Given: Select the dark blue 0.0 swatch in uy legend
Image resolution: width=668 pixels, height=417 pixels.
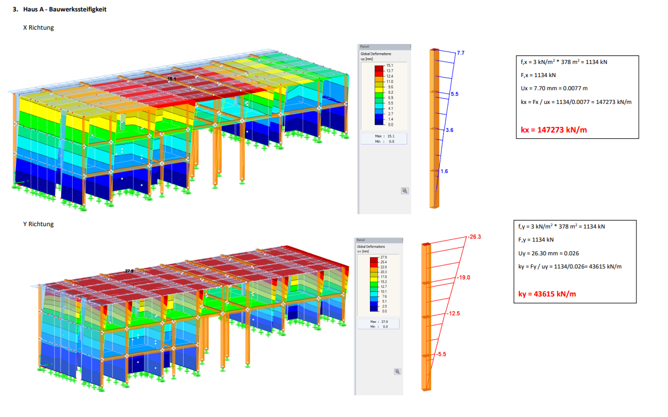Looking at the screenshot, I should pyautogui.click(x=375, y=309).
